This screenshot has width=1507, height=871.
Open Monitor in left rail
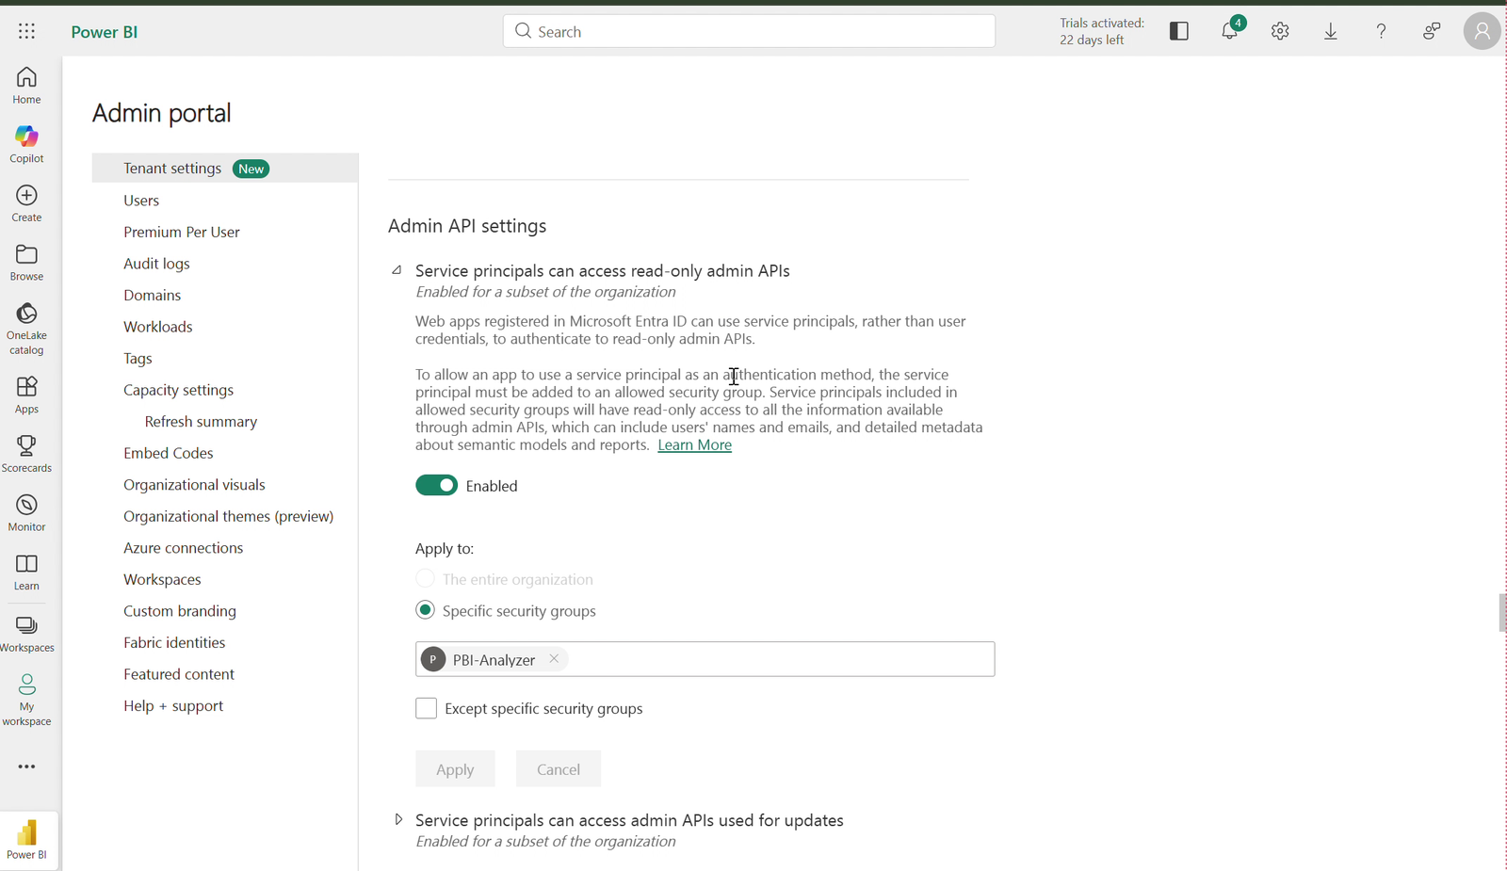click(26, 513)
